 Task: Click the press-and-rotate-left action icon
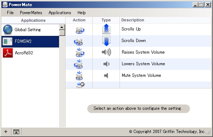pos(78,64)
